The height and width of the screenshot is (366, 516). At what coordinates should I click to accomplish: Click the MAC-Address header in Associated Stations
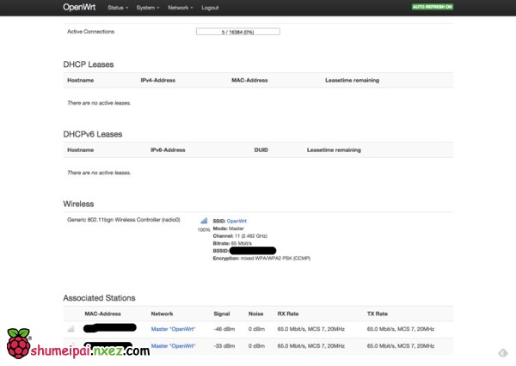click(102, 314)
